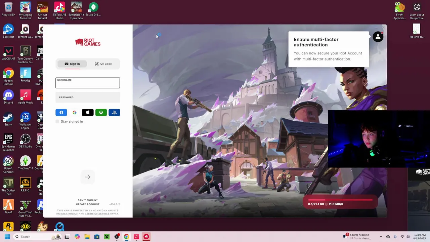Screen dimensions: 430x242
Task: Enable the Stay signed in checkbox
Action: [57, 121]
